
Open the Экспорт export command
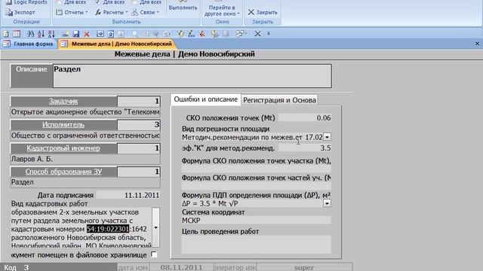point(20,12)
